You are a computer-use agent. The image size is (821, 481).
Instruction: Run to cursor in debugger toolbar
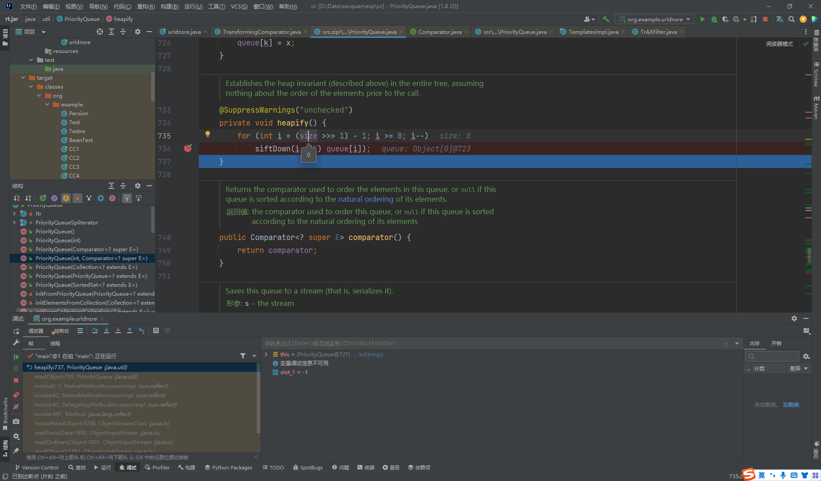(x=141, y=330)
